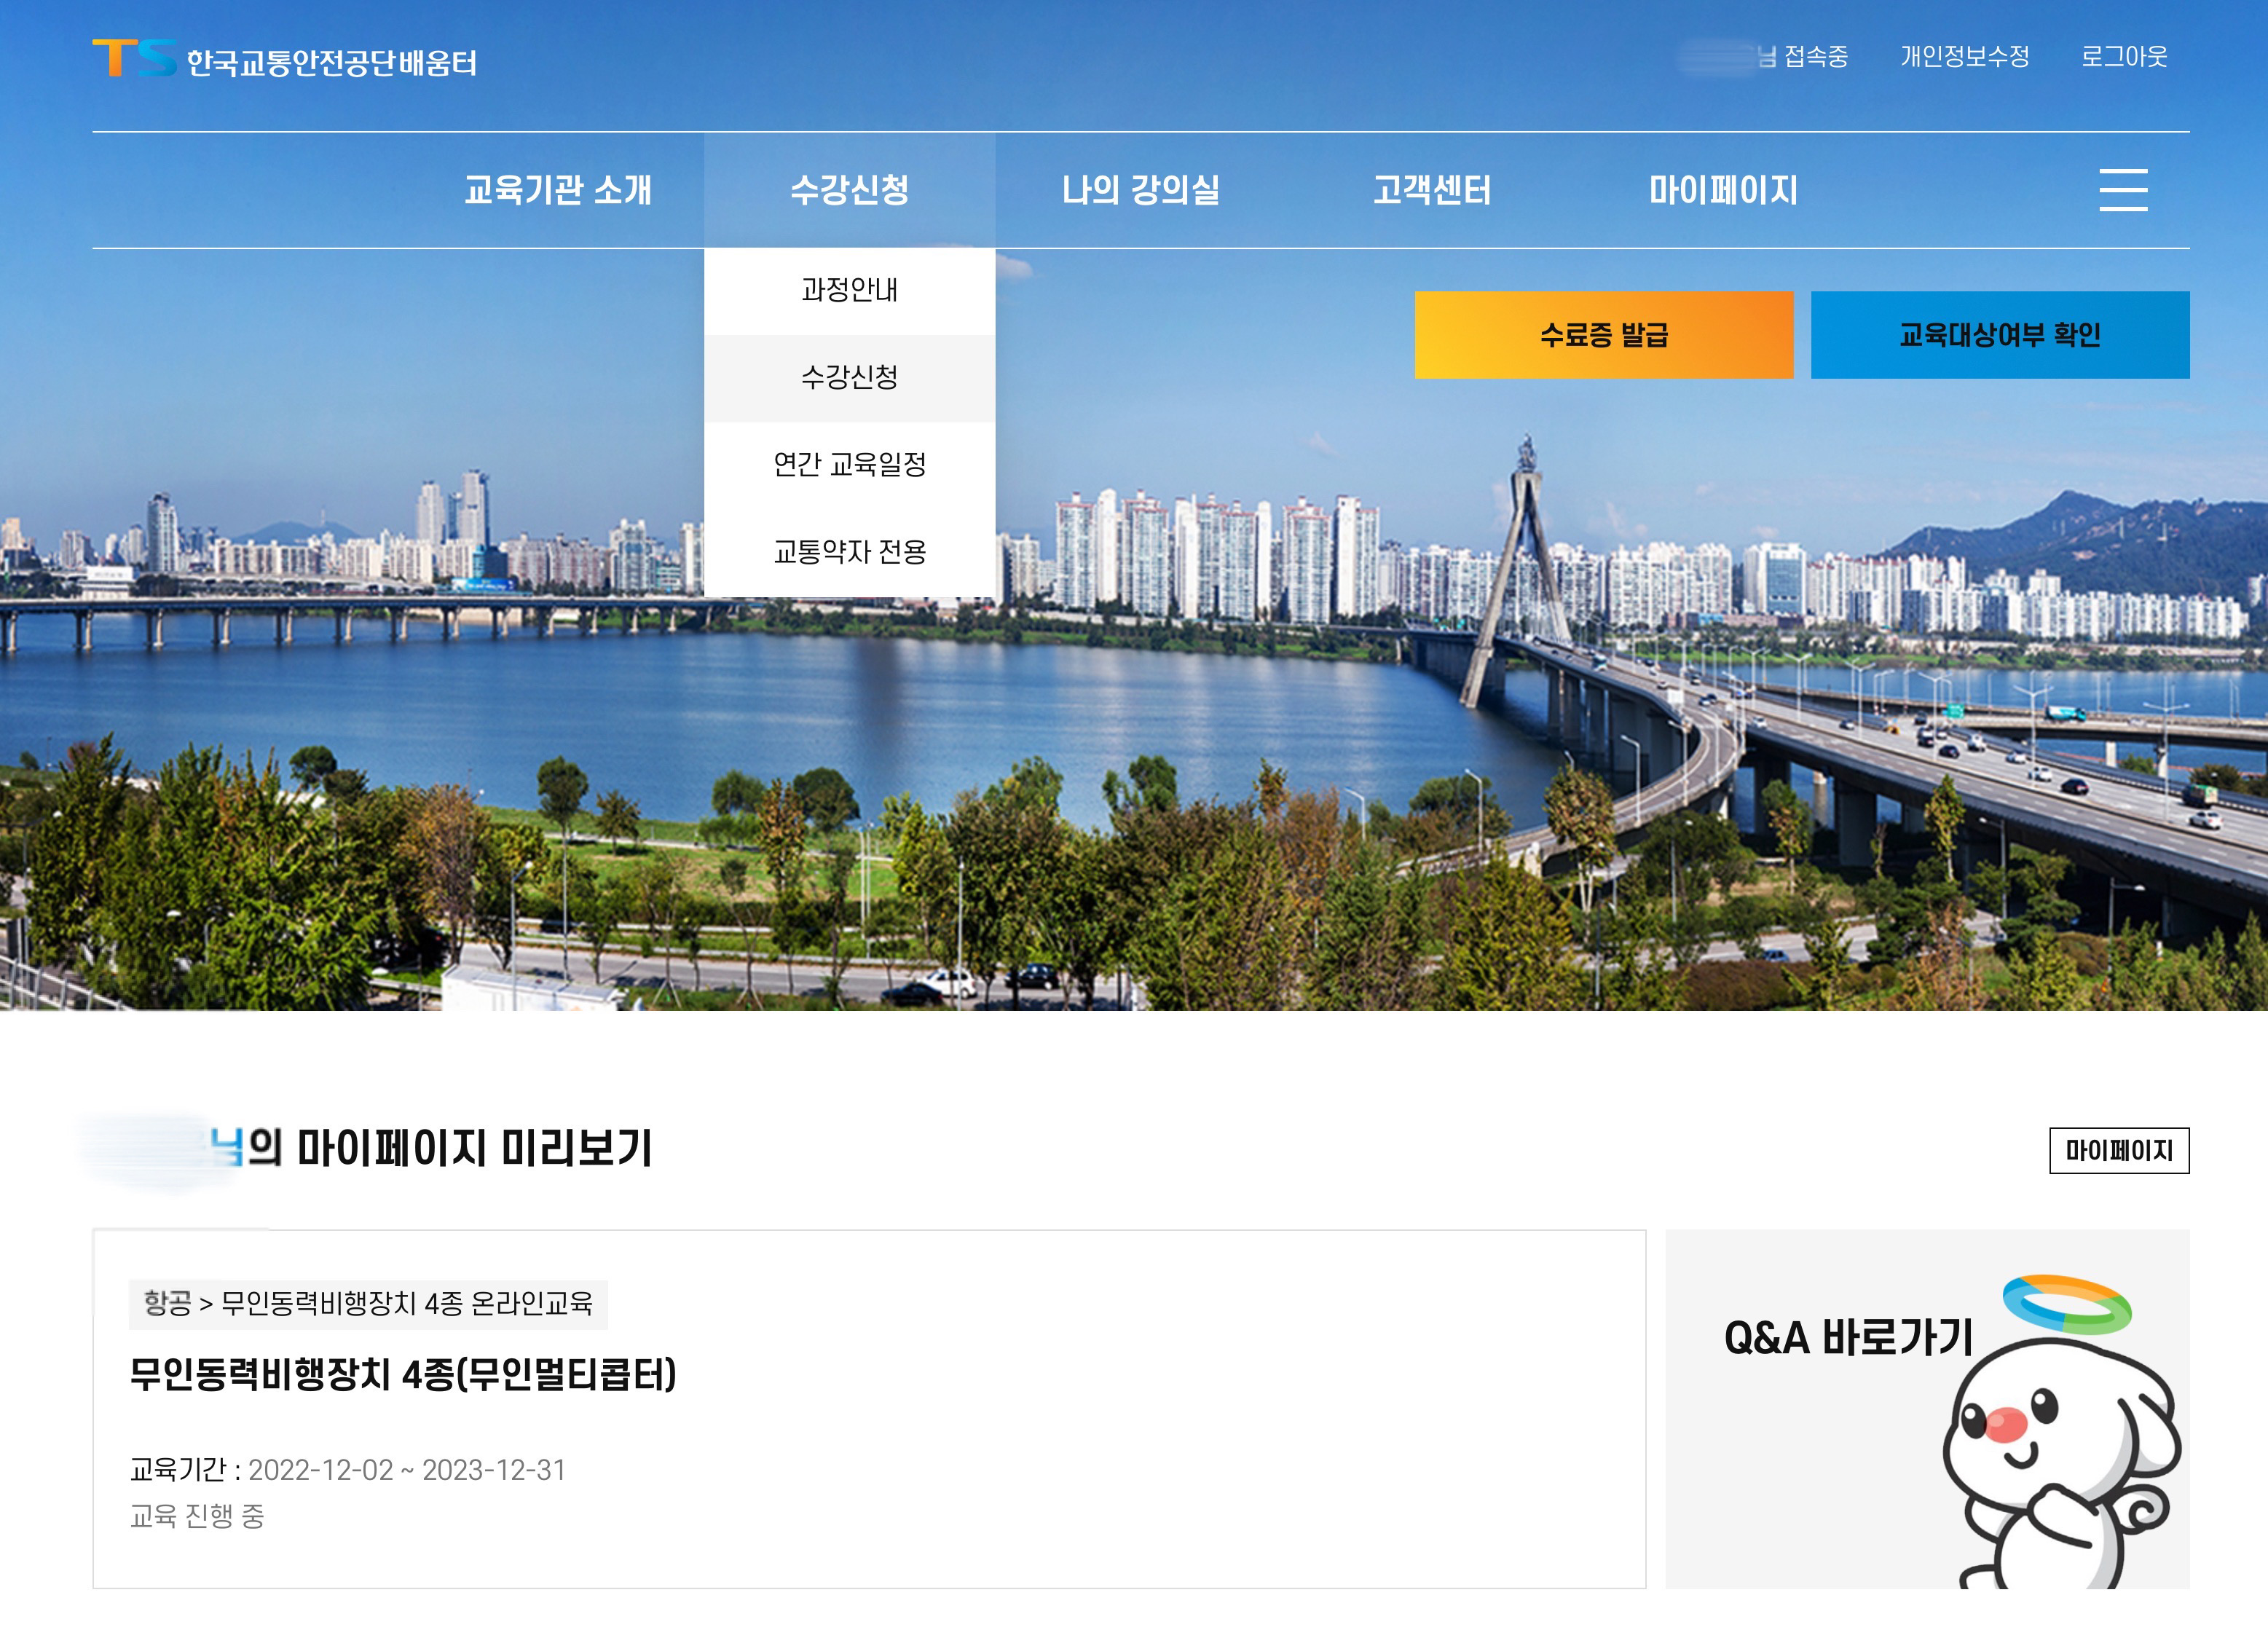Open the hamburger menu
The image size is (2268, 1638).
point(2122,193)
